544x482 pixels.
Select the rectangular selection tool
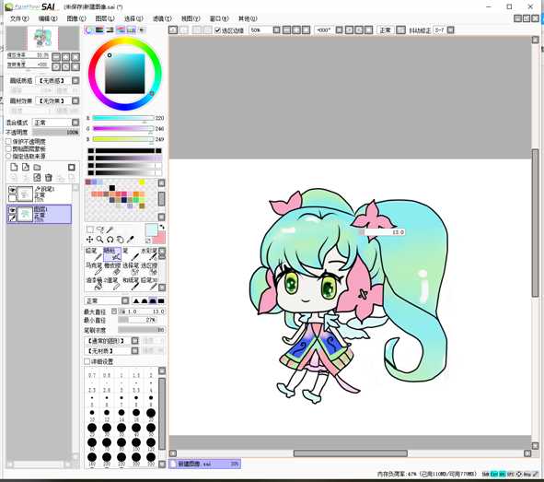(90, 229)
